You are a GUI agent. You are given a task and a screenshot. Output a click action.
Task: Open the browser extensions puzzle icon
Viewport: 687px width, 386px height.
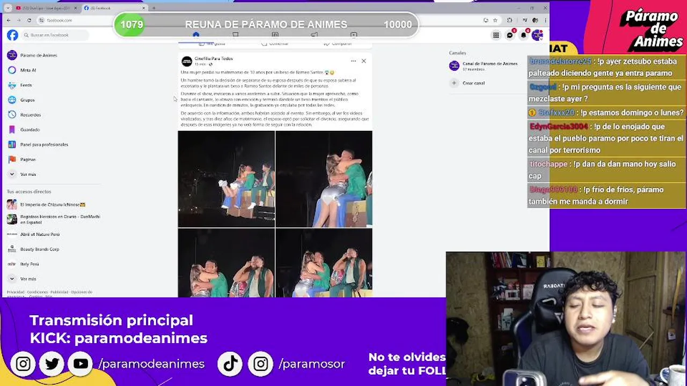click(509, 20)
